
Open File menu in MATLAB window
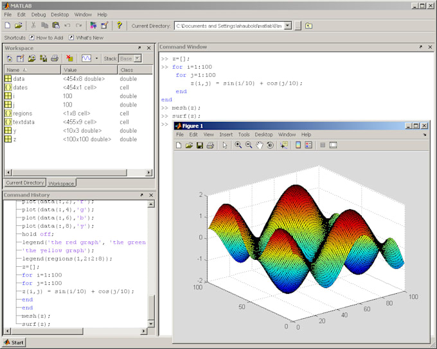click(x=8, y=15)
